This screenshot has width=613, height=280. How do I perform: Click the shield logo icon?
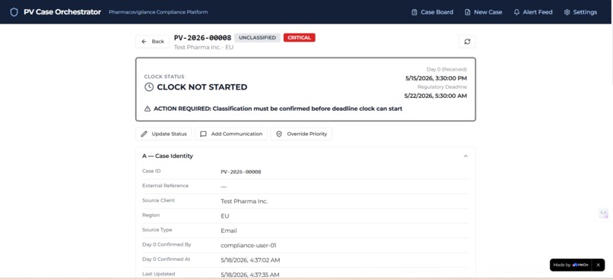point(14,12)
